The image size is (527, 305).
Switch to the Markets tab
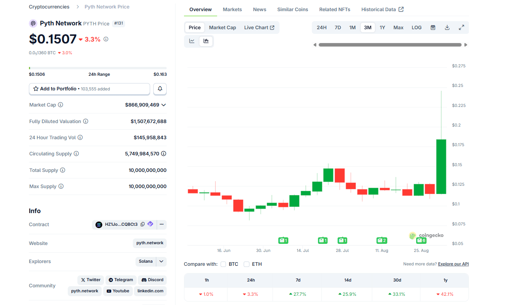(x=232, y=9)
